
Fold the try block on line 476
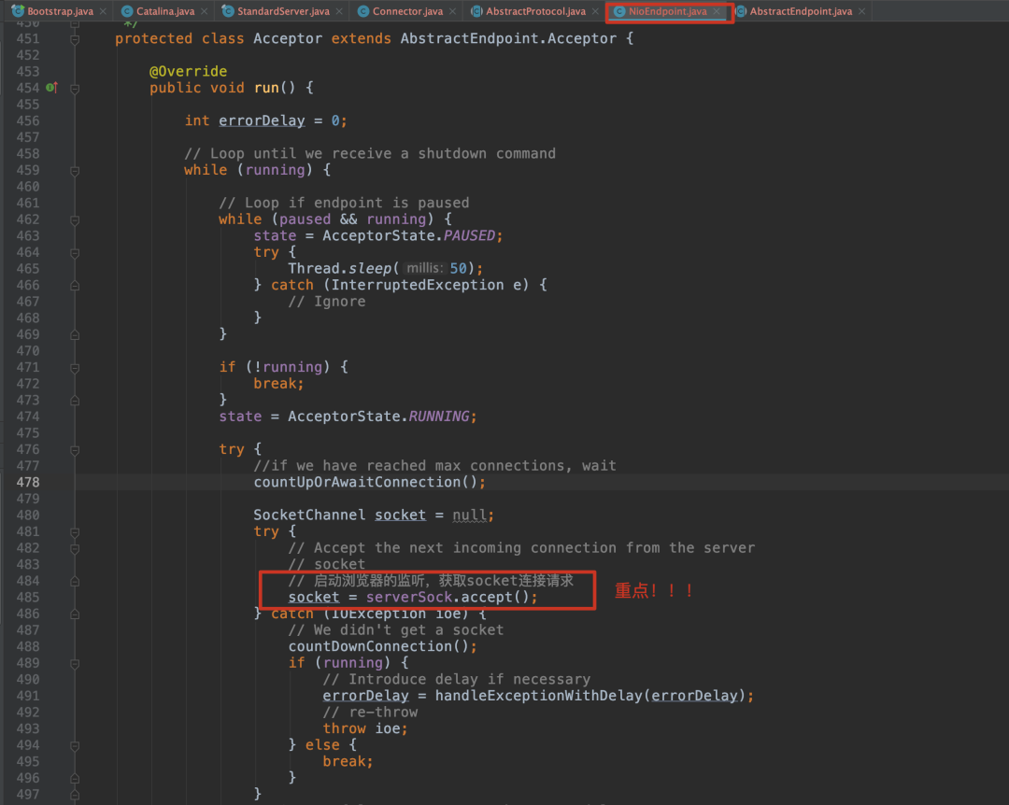[x=75, y=449]
